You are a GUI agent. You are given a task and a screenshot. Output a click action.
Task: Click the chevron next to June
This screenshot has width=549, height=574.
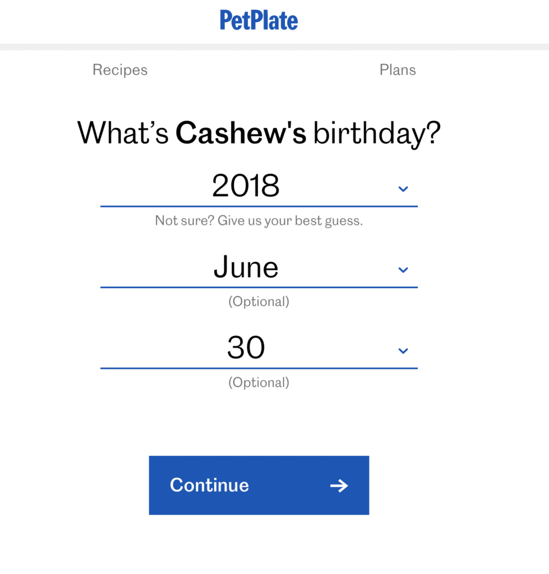click(403, 270)
